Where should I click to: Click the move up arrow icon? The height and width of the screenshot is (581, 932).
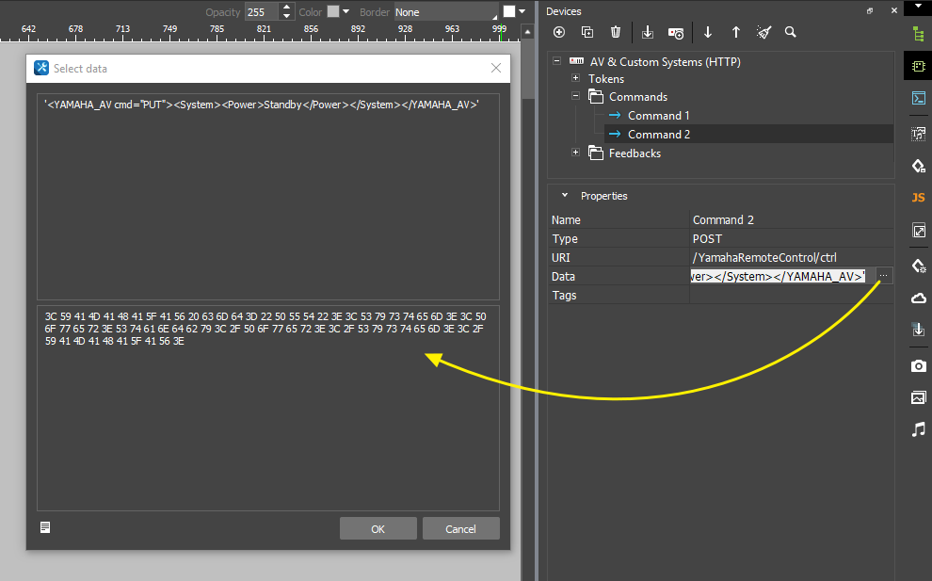[x=736, y=32]
